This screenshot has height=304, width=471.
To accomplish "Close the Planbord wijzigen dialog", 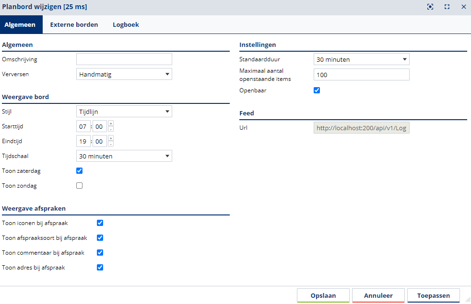I will point(464,7).
